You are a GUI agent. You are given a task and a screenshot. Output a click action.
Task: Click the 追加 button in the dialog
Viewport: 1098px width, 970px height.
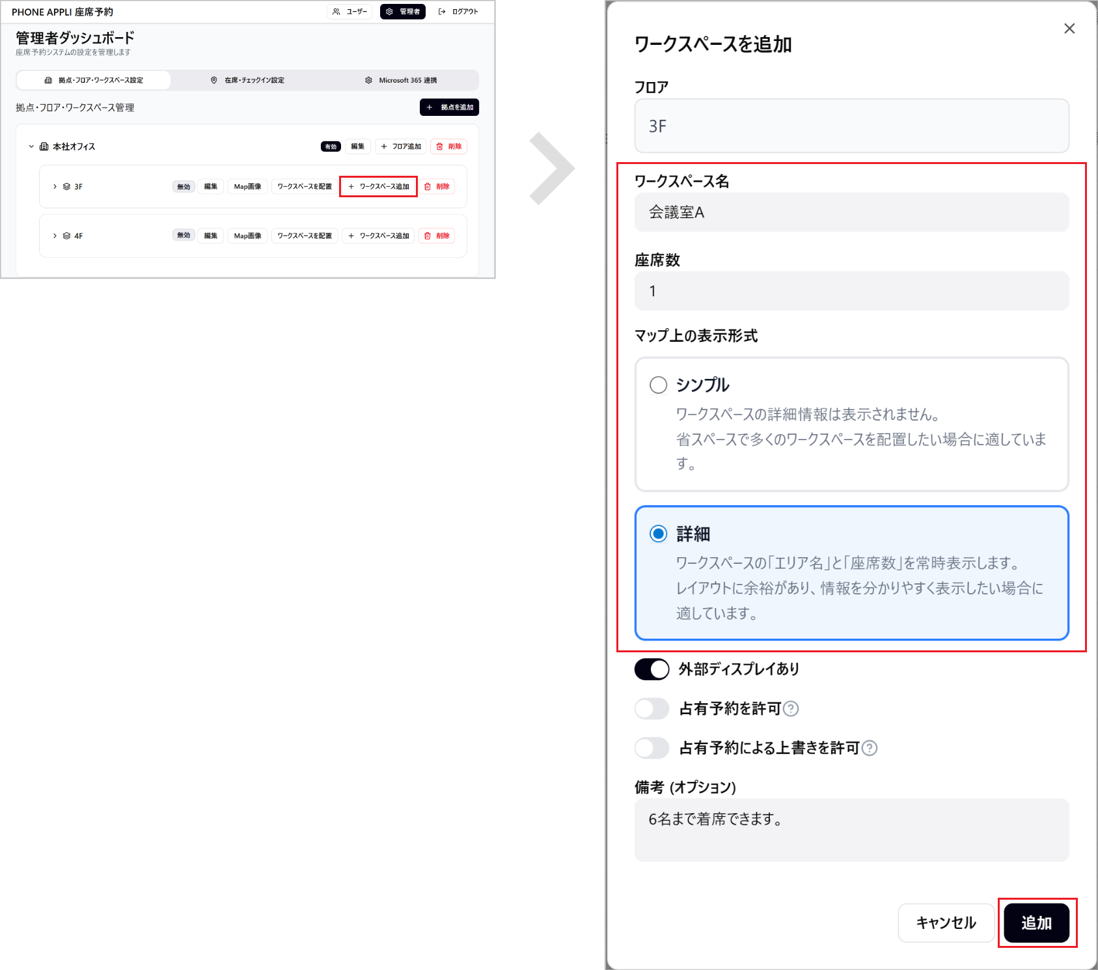1037,923
